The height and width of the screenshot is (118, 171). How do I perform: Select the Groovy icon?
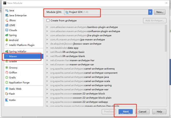tap(7, 68)
